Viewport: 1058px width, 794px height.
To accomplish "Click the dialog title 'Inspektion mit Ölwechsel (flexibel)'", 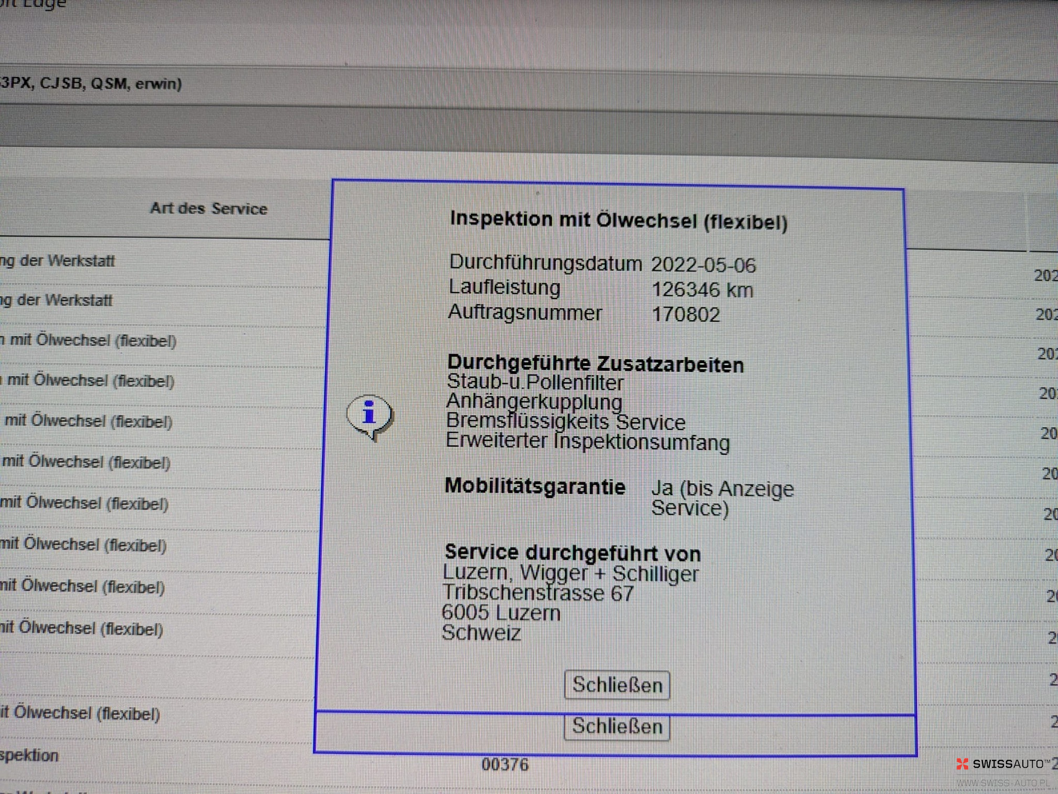I will click(618, 220).
